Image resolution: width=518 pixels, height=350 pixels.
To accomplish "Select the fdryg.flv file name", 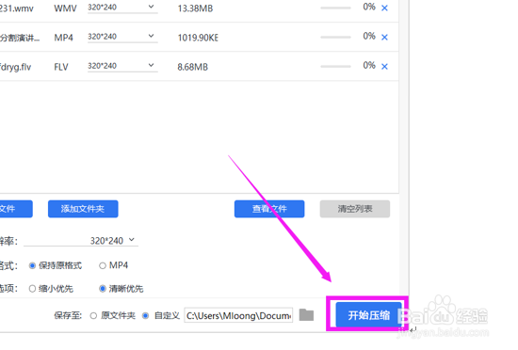I will pyautogui.click(x=15, y=67).
